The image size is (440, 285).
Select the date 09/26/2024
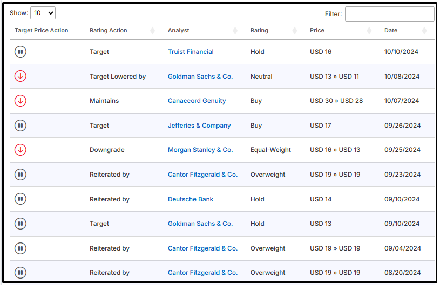point(402,126)
